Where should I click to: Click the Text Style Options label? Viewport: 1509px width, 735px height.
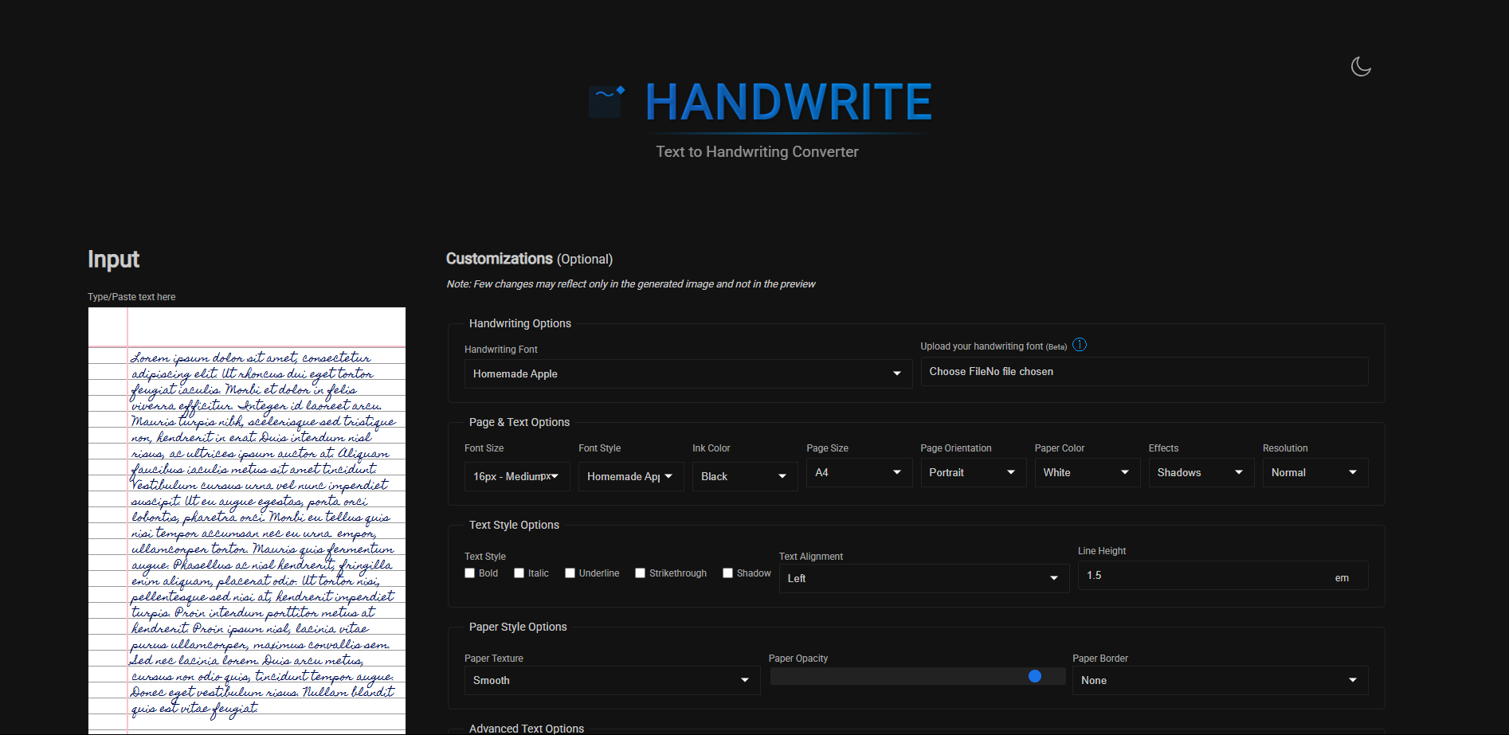coord(514,525)
